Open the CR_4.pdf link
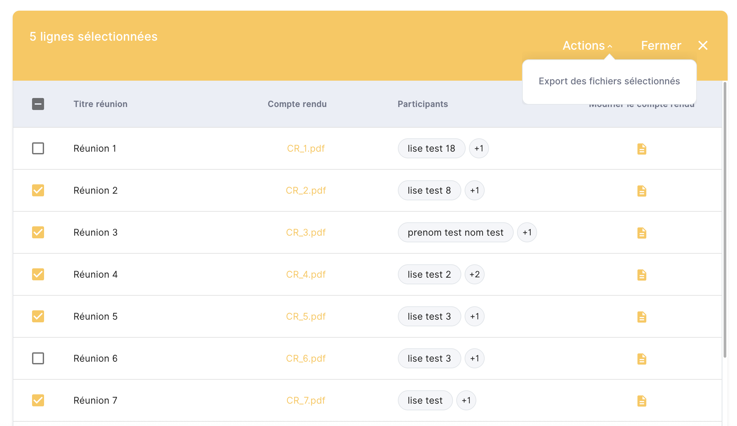 [305, 274]
